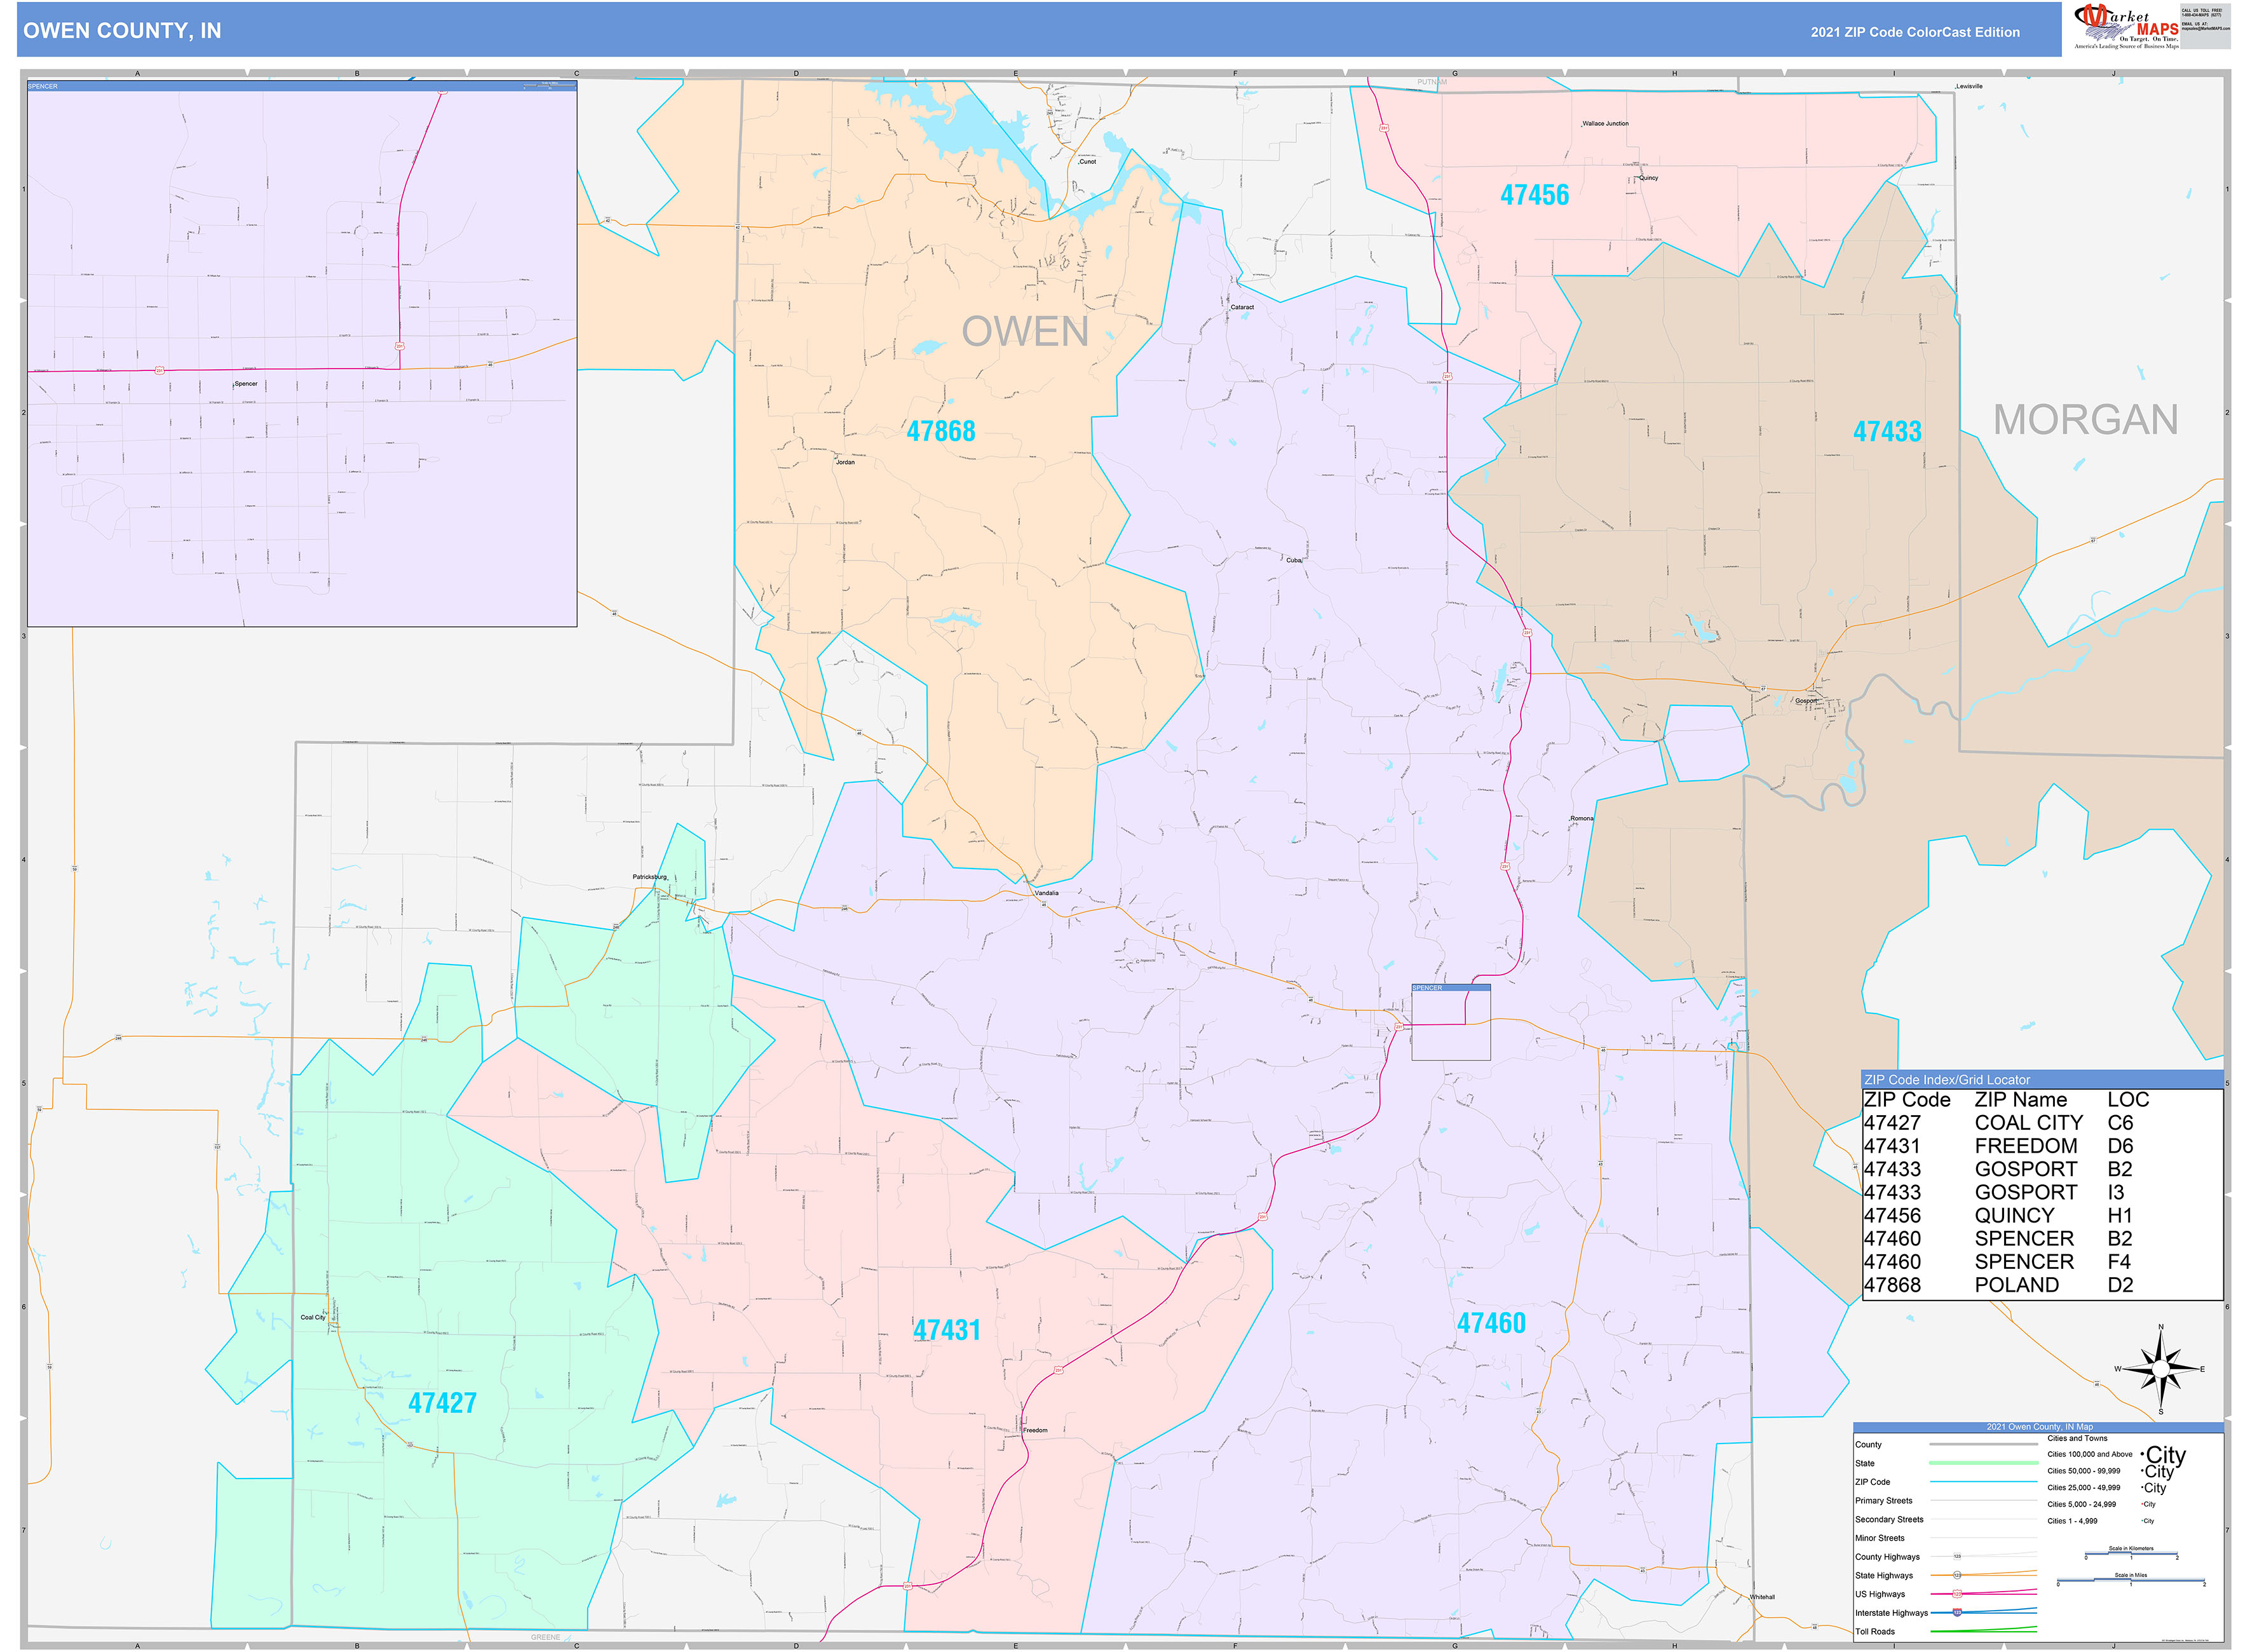Click the Patricksburg town label

(x=649, y=877)
